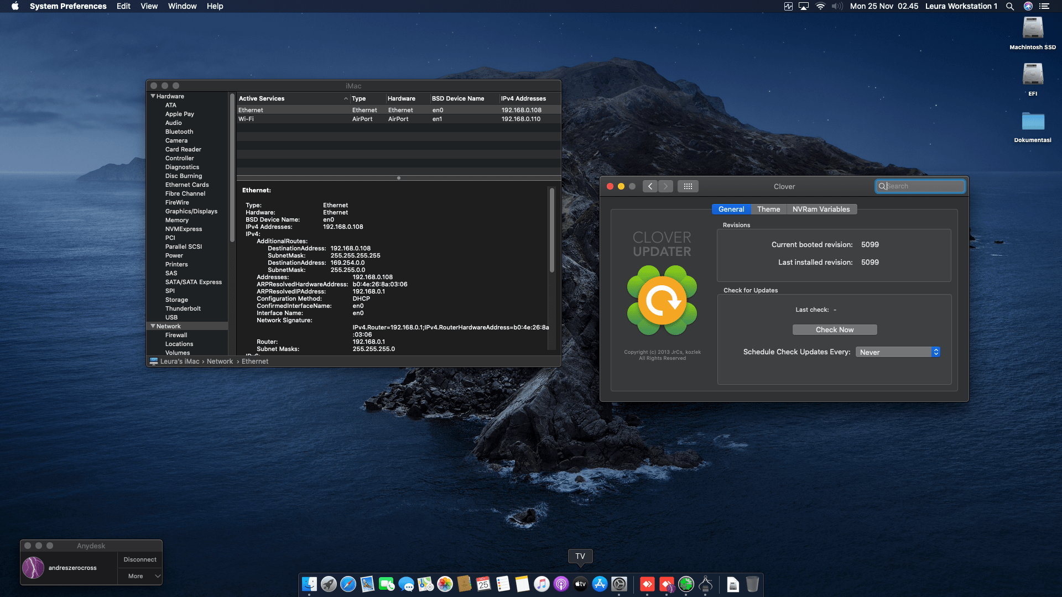Open System Information chip icon in dock
Image resolution: width=1062 pixels, height=597 pixels.
[x=705, y=584]
